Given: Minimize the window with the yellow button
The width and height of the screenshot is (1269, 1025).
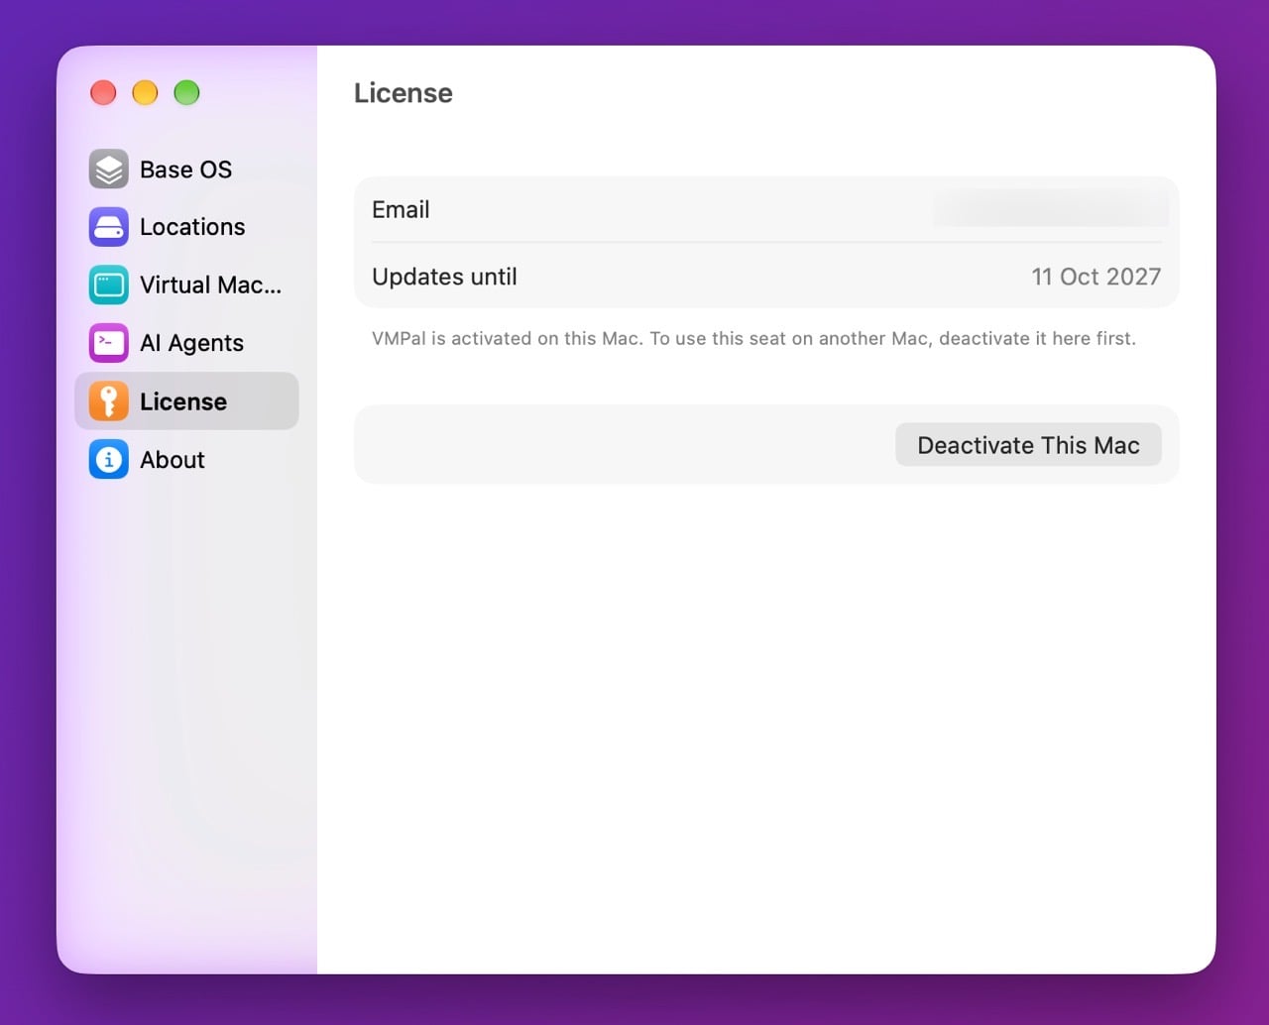Looking at the screenshot, I should click(145, 92).
